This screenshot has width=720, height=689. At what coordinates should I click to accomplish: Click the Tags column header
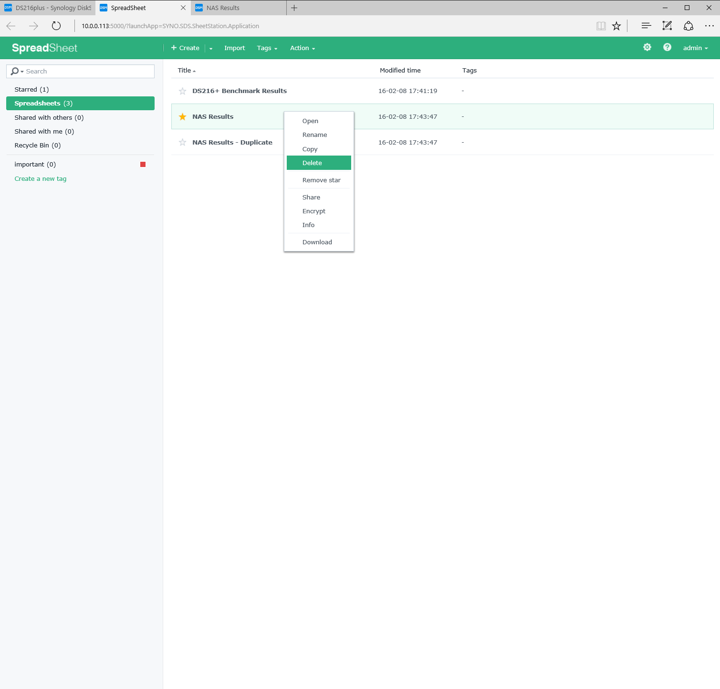pyautogui.click(x=470, y=71)
